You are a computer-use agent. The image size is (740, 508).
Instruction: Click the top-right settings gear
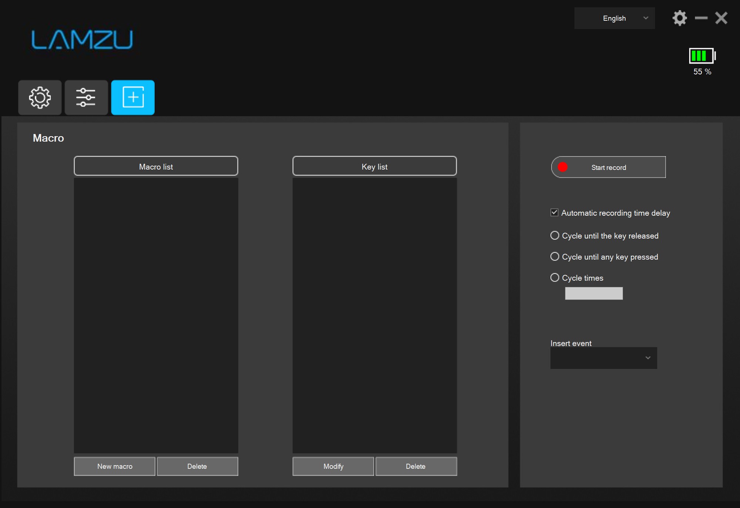[679, 18]
